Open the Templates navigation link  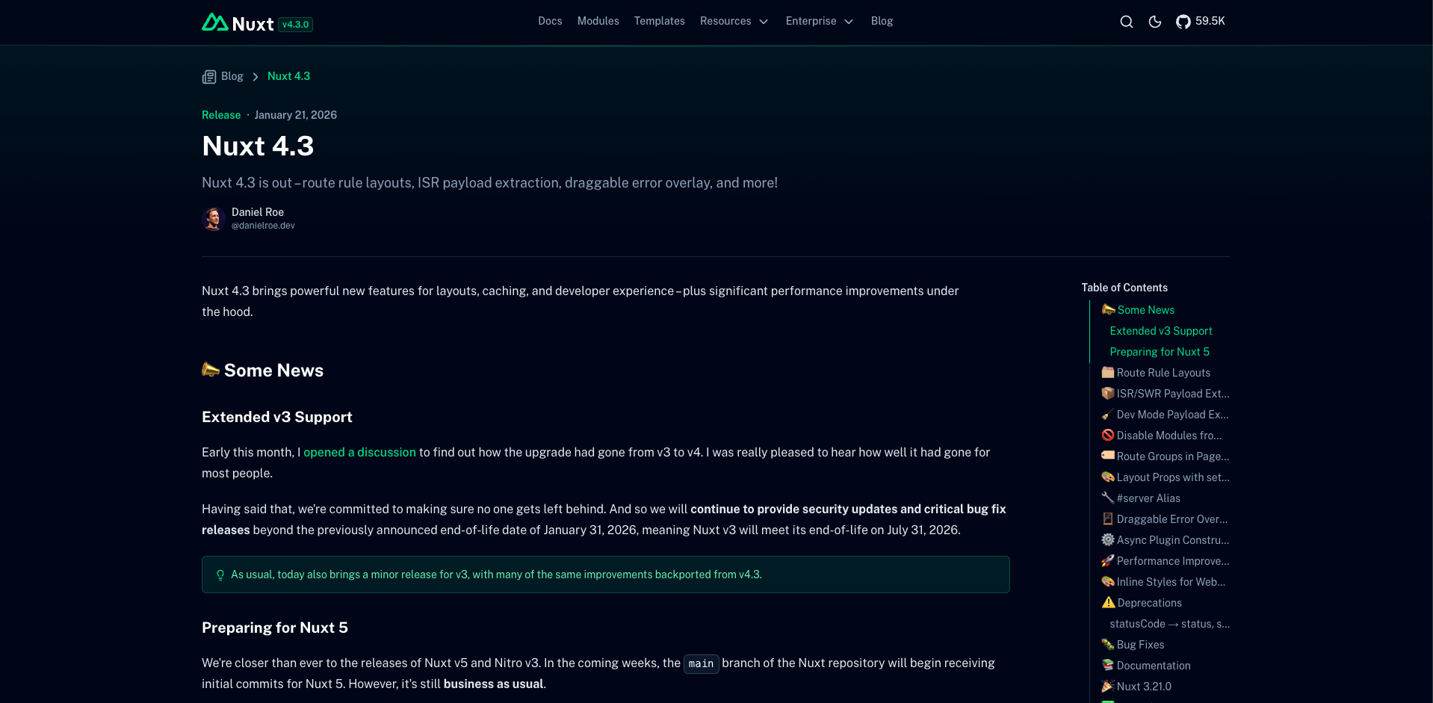click(x=659, y=22)
